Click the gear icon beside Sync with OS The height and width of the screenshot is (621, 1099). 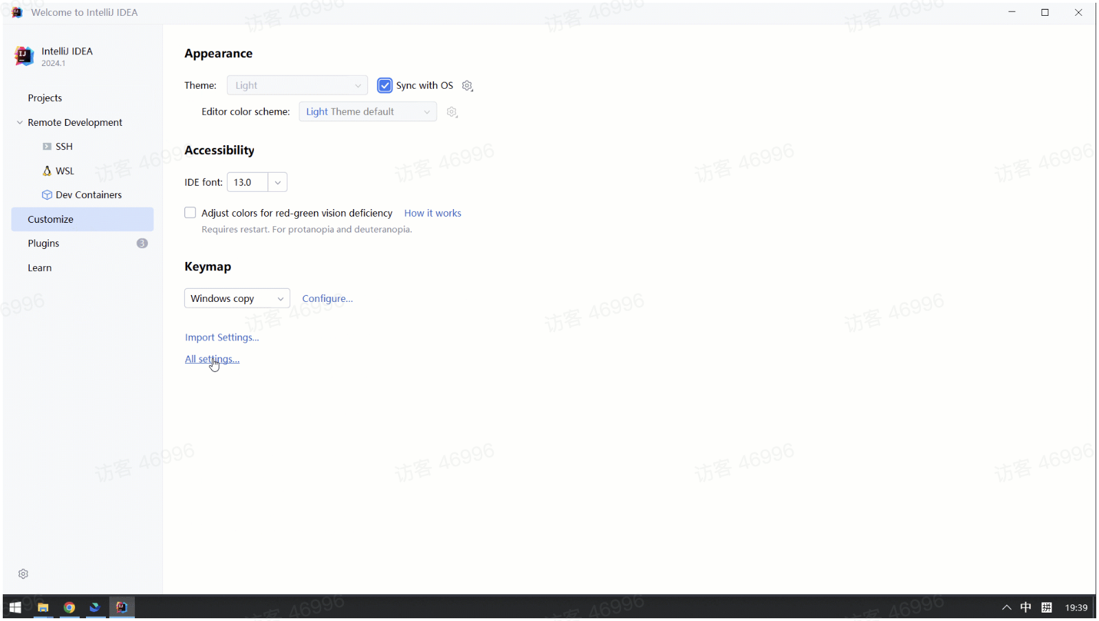click(x=468, y=86)
